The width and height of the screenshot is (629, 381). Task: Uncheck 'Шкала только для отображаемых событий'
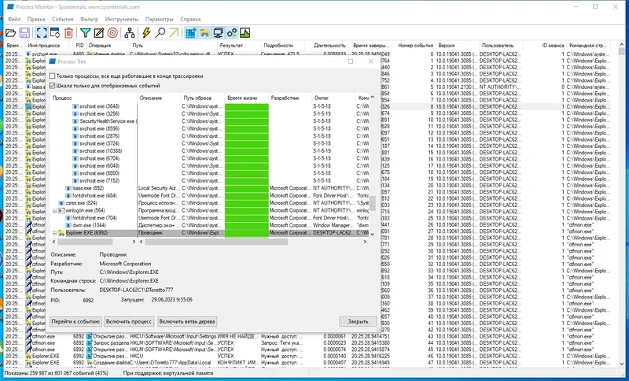tap(53, 85)
